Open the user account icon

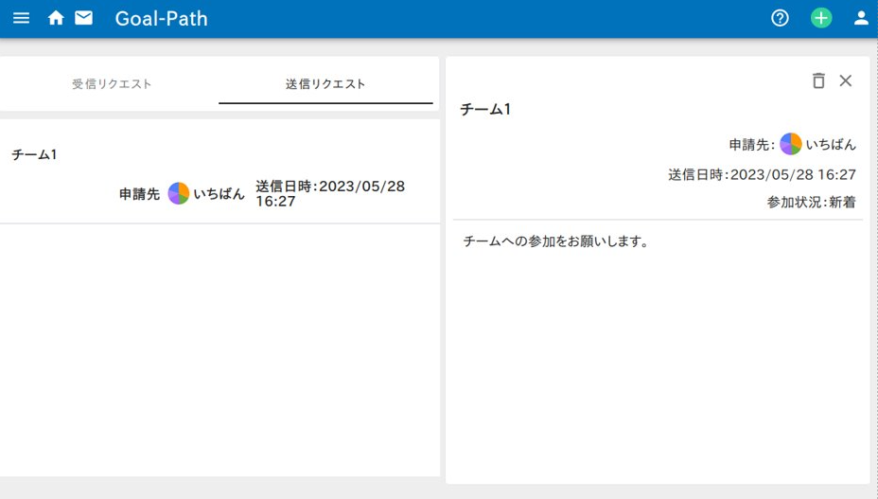pos(861,18)
